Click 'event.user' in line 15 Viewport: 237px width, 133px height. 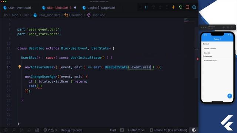click(141, 67)
